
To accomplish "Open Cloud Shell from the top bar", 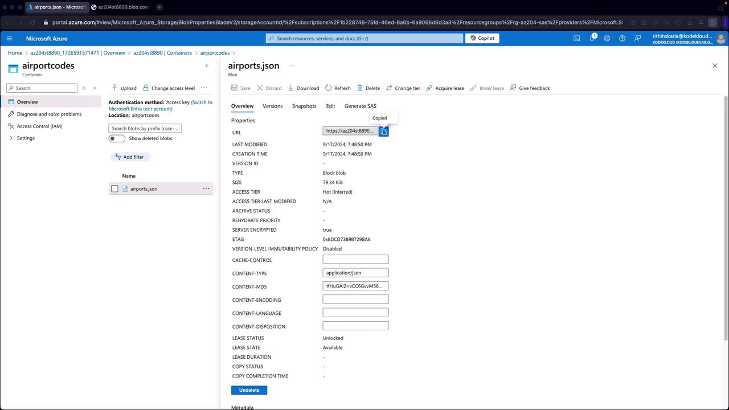I will click(576, 38).
